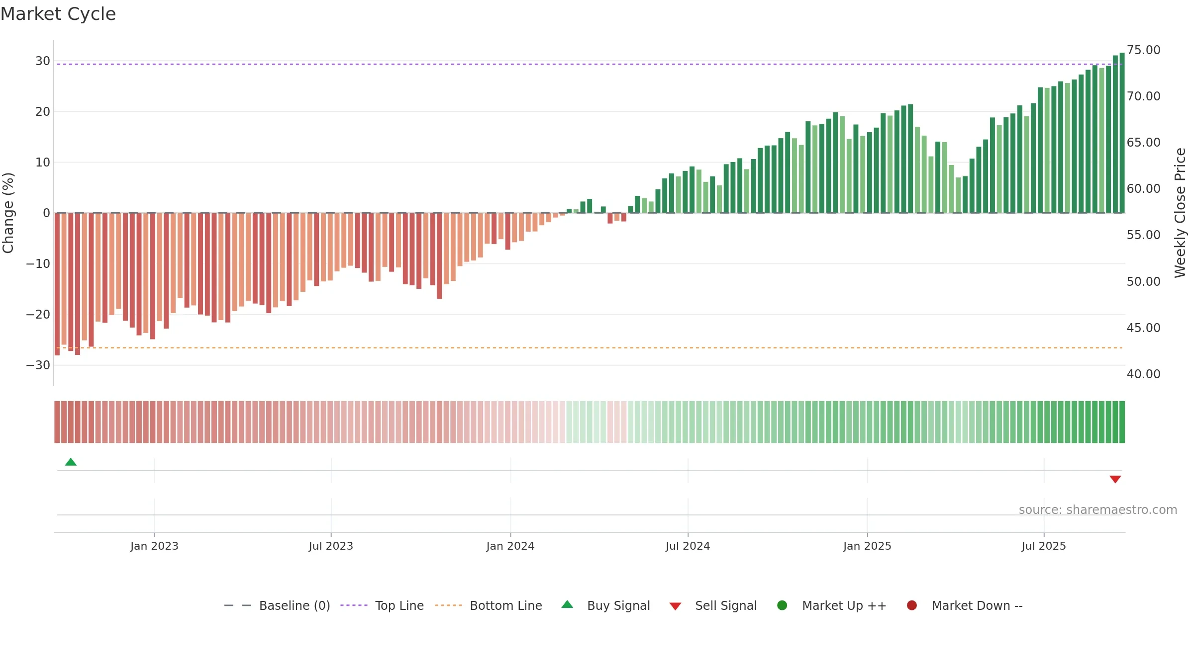Image resolution: width=1194 pixels, height=671 pixels.
Task: Click the Jan 2025 axis label
Action: coord(867,546)
